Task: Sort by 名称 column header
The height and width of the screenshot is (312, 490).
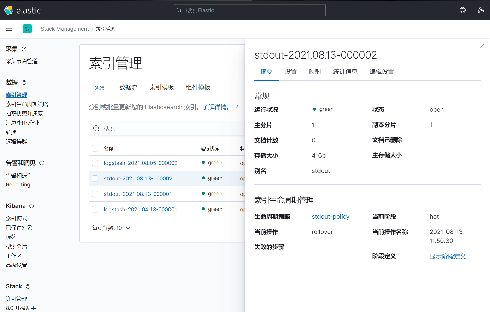Action: pos(109,149)
